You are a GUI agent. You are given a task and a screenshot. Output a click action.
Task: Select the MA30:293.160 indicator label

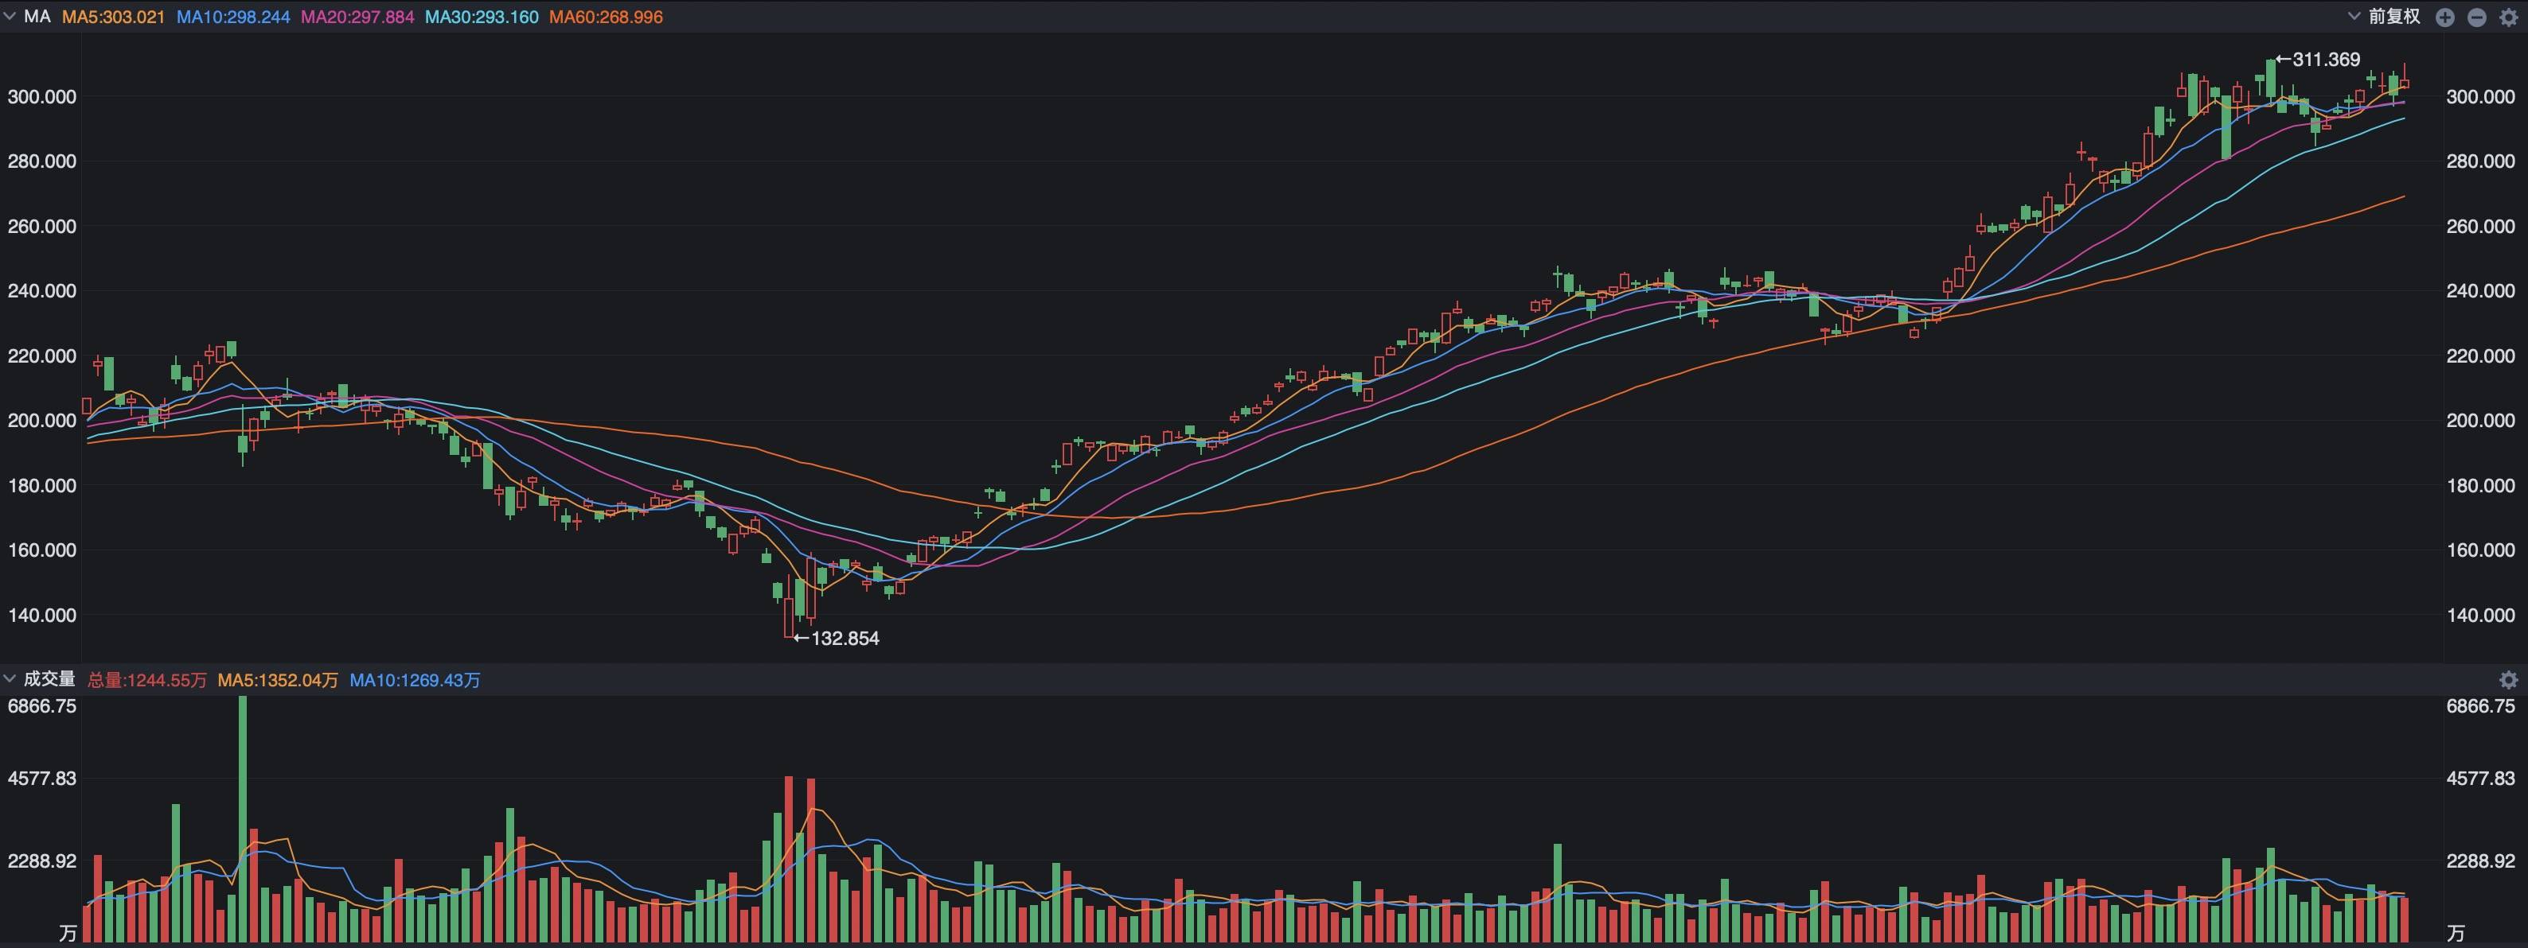point(481,17)
